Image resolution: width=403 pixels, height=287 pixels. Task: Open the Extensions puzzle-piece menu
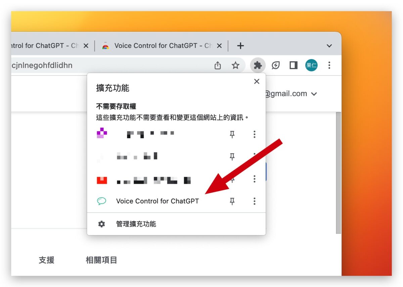[x=258, y=65]
